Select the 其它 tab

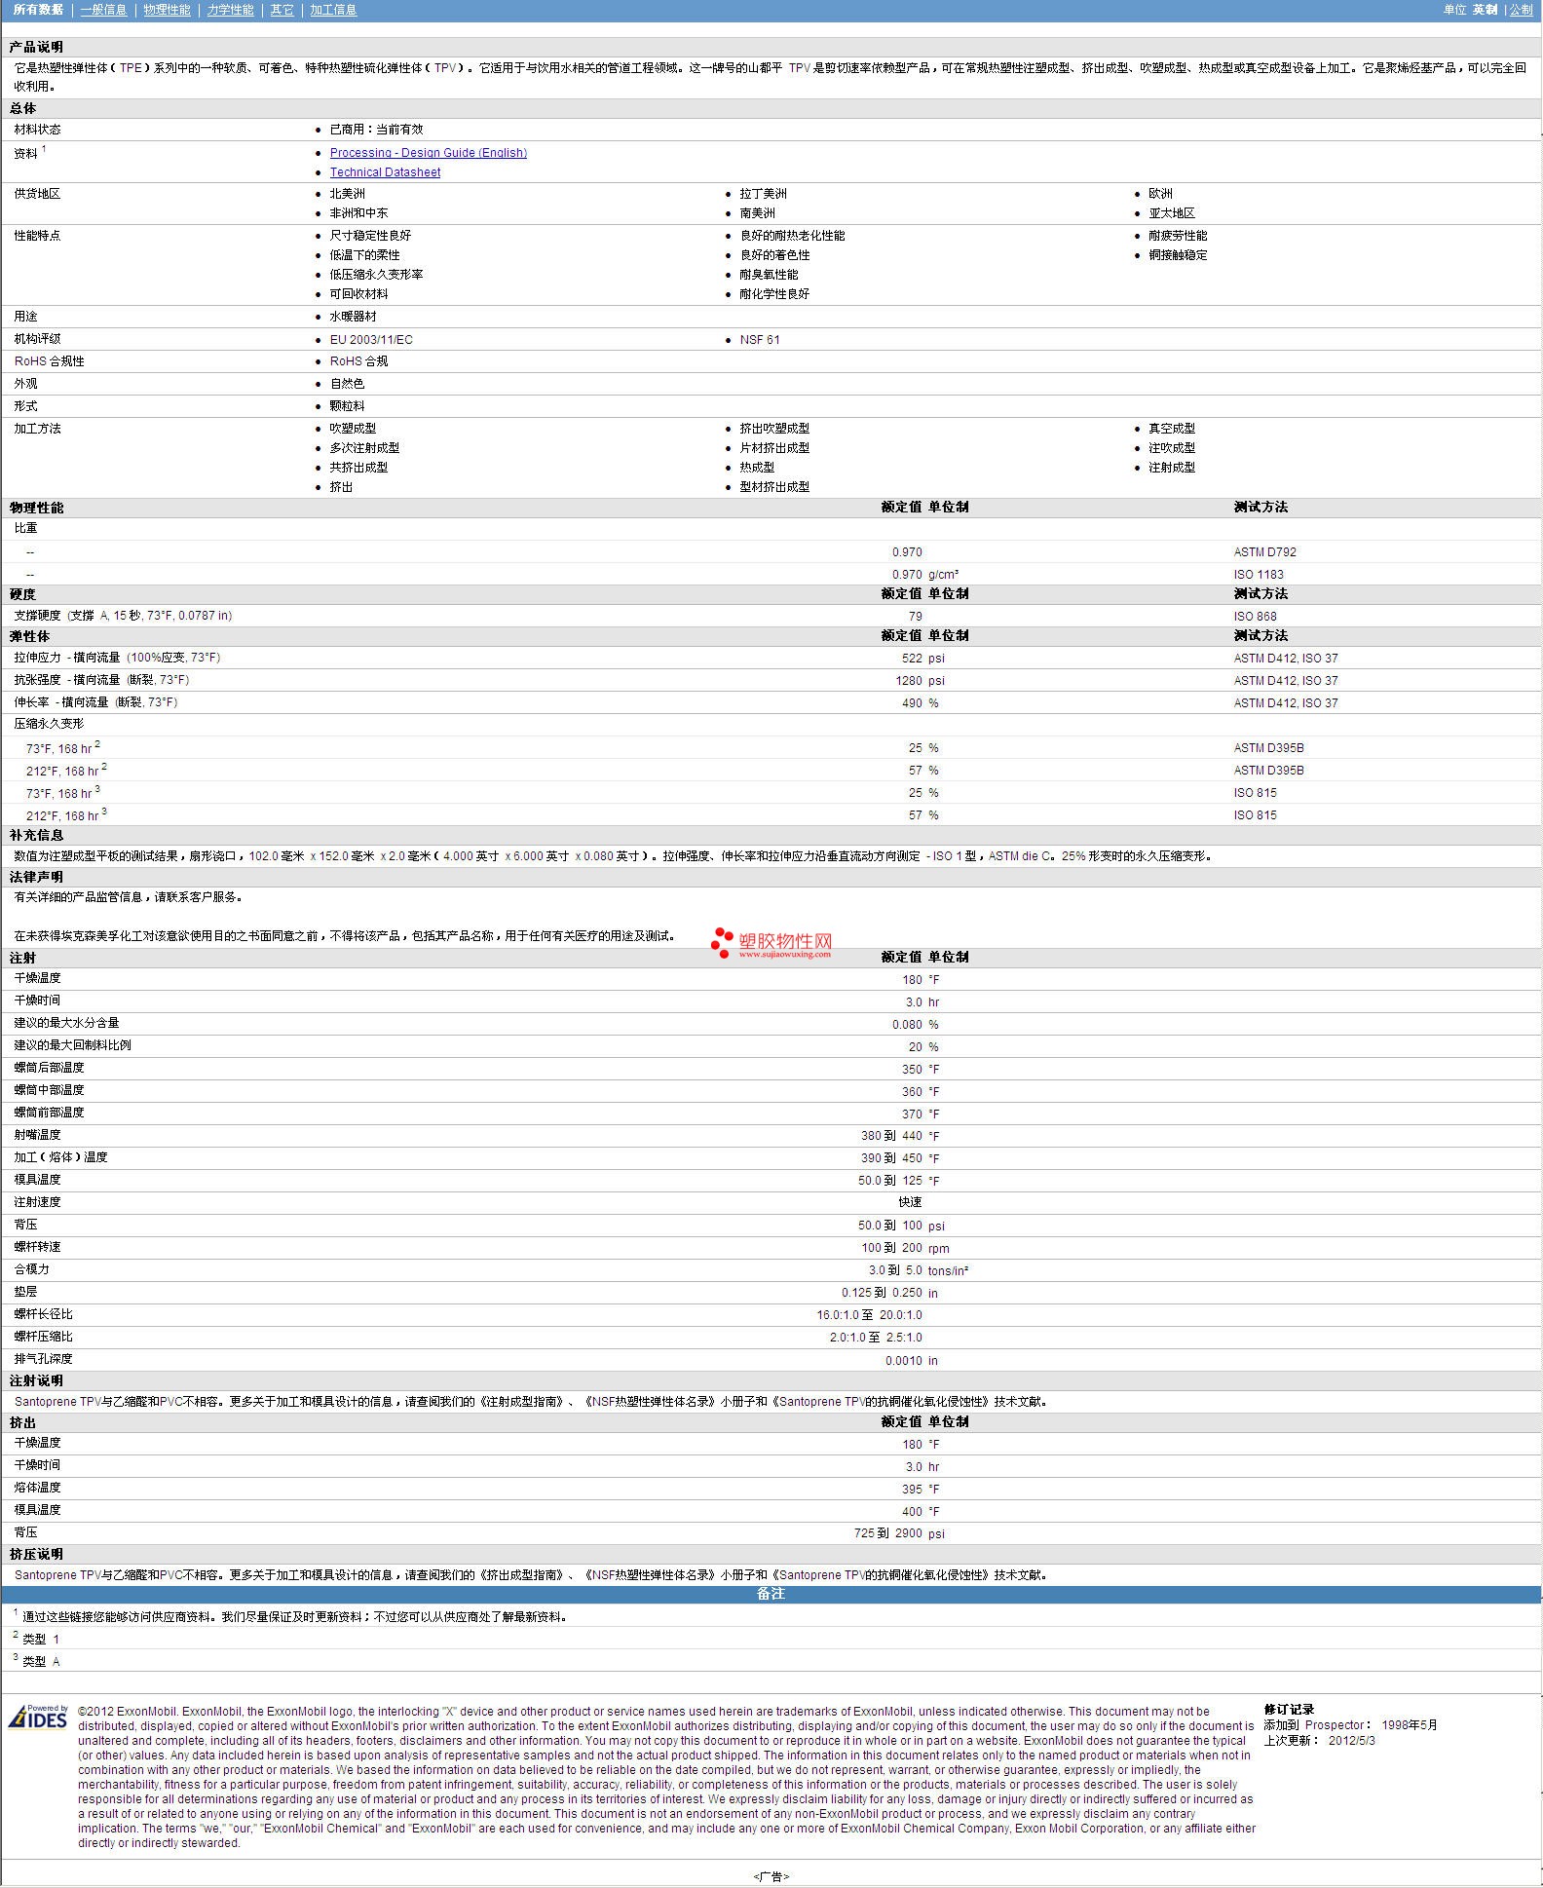282,10
